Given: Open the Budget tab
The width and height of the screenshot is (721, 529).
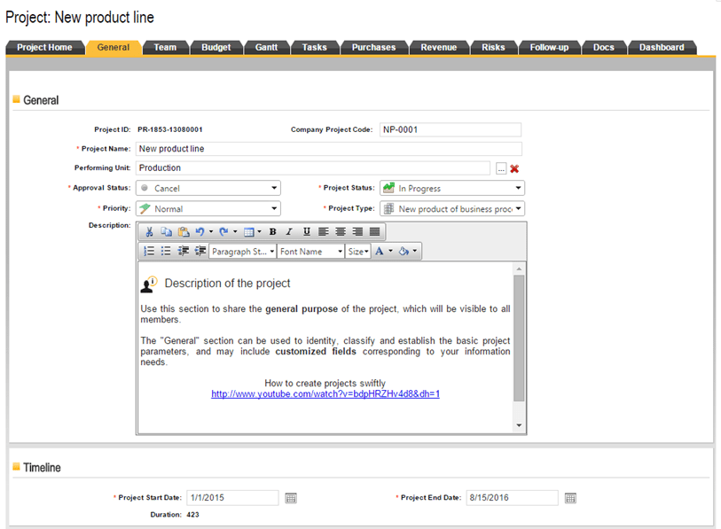Looking at the screenshot, I should pyautogui.click(x=216, y=48).
